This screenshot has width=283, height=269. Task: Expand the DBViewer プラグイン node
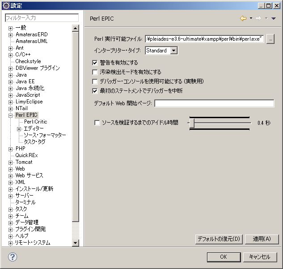point(10,68)
